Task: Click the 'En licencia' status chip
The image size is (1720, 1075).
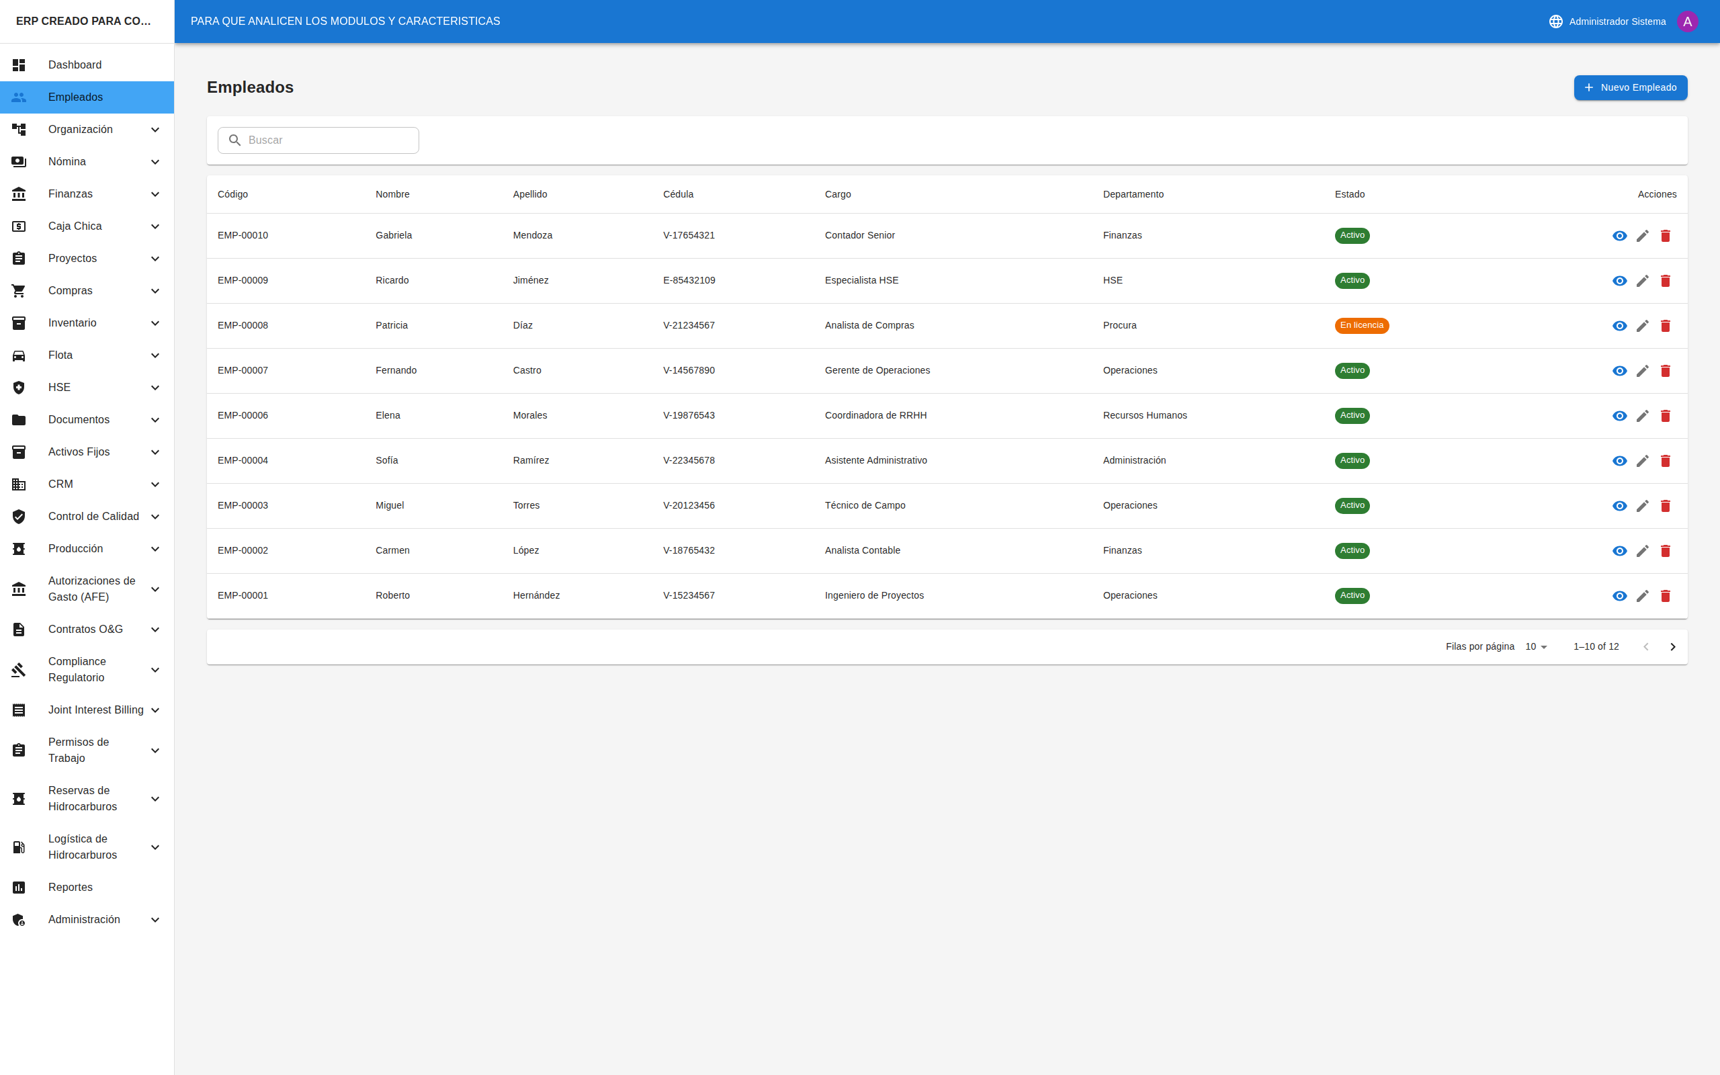Action: (x=1361, y=326)
